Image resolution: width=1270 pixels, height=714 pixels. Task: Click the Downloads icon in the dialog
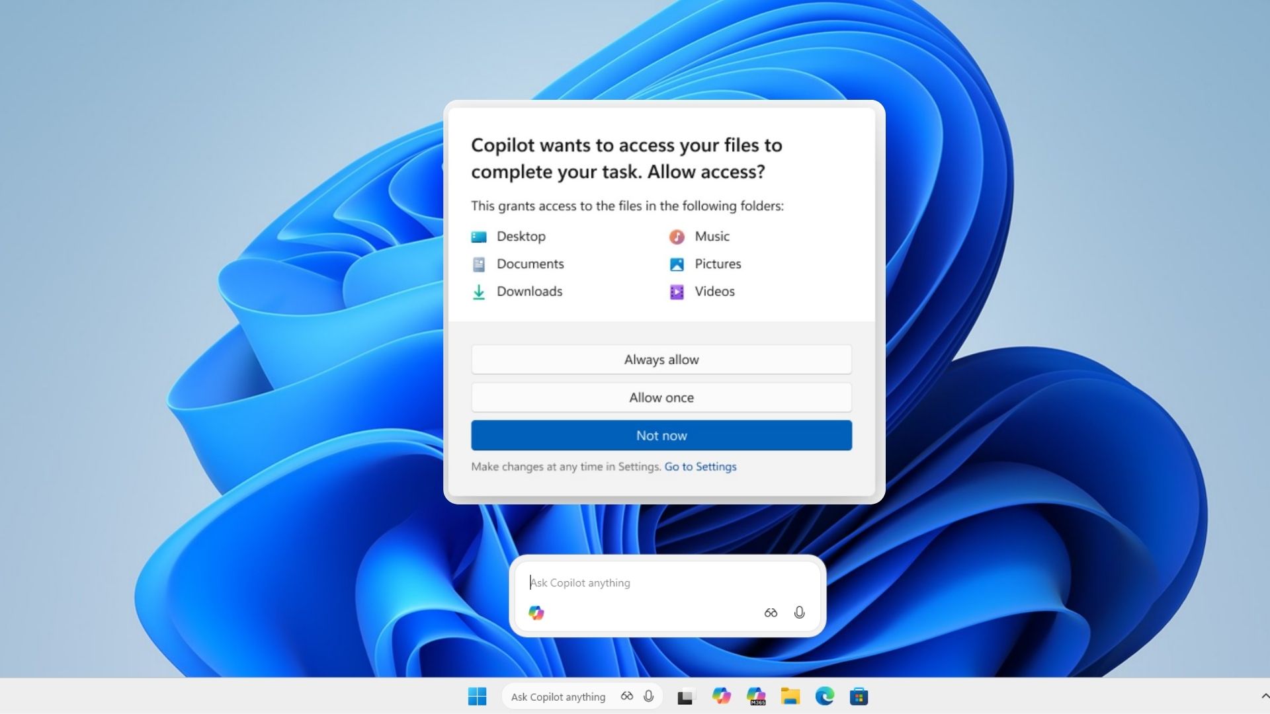[478, 292]
